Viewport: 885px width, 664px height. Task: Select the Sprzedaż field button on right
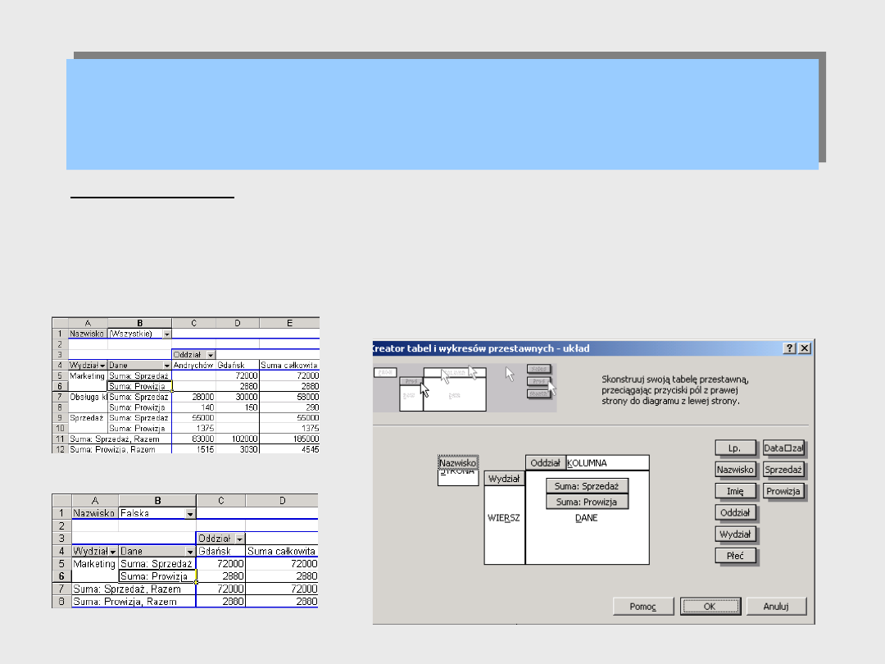click(783, 470)
